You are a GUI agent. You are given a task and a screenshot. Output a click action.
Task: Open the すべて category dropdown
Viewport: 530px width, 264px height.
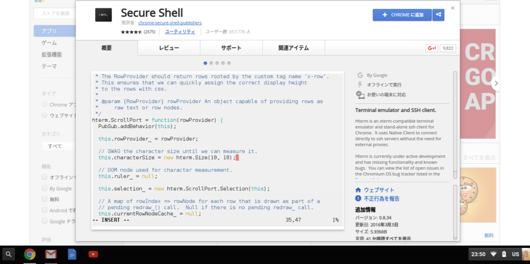click(58, 146)
